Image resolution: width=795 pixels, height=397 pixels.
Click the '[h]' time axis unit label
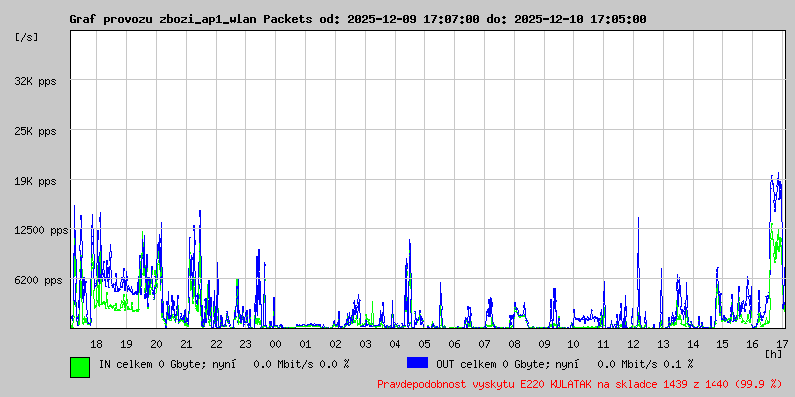tap(774, 354)
